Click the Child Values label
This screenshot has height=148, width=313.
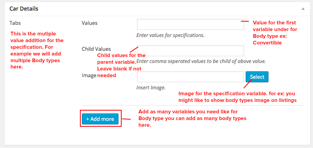click(x=96, y=49)
